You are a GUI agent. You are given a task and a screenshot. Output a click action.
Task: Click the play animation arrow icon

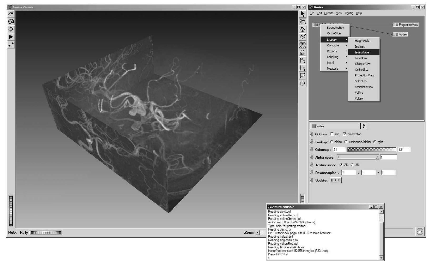pos(11,37)
